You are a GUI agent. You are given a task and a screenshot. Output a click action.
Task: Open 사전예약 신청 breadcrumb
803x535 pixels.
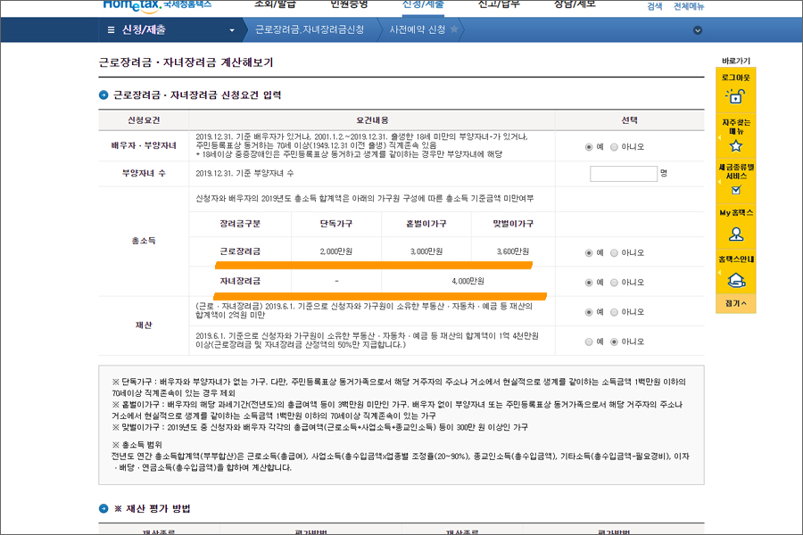coord(417,29)
